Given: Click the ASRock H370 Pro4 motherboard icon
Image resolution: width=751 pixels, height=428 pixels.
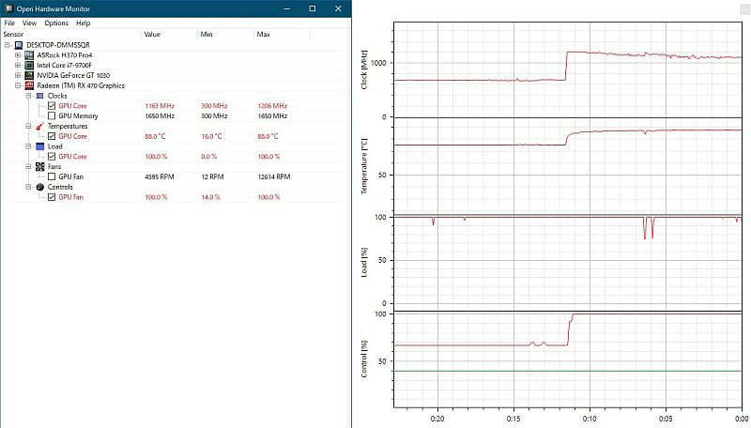Looking at the screenshot, I should [x=29, y=55].
